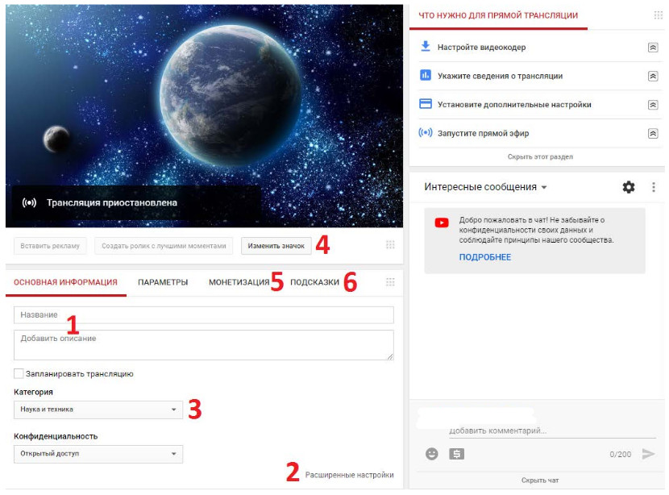Click the Настройте видеокодер text

[x=481, y=48]
